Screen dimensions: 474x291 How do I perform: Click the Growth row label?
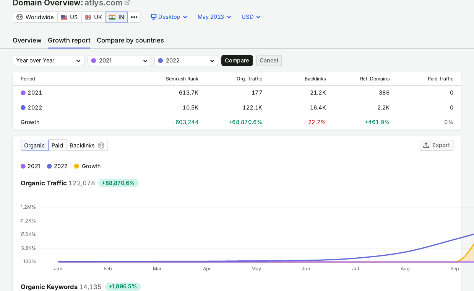coord(30,122)
